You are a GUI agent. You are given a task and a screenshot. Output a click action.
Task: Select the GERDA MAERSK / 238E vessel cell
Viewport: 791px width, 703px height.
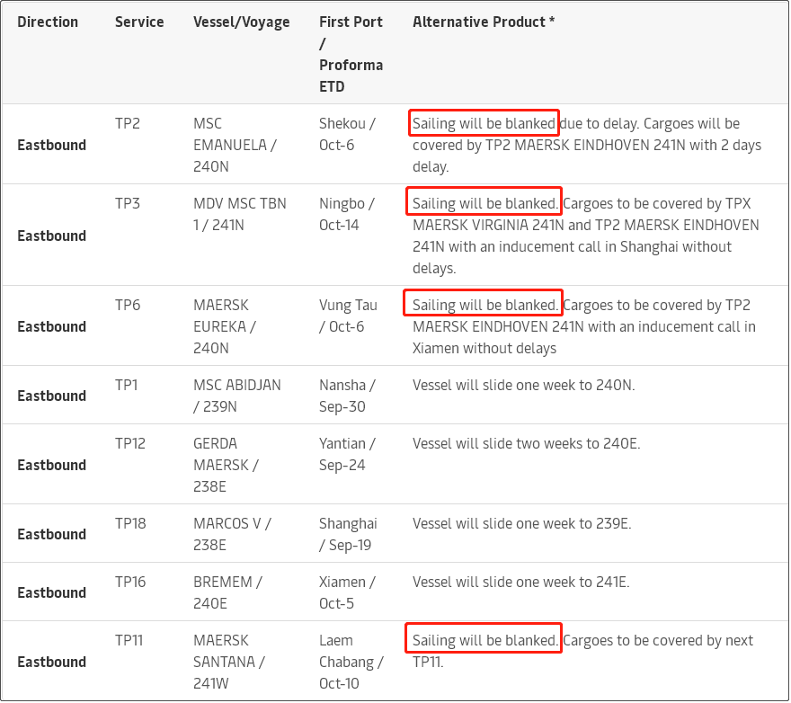pyautogui.click(x=226, y=465)
